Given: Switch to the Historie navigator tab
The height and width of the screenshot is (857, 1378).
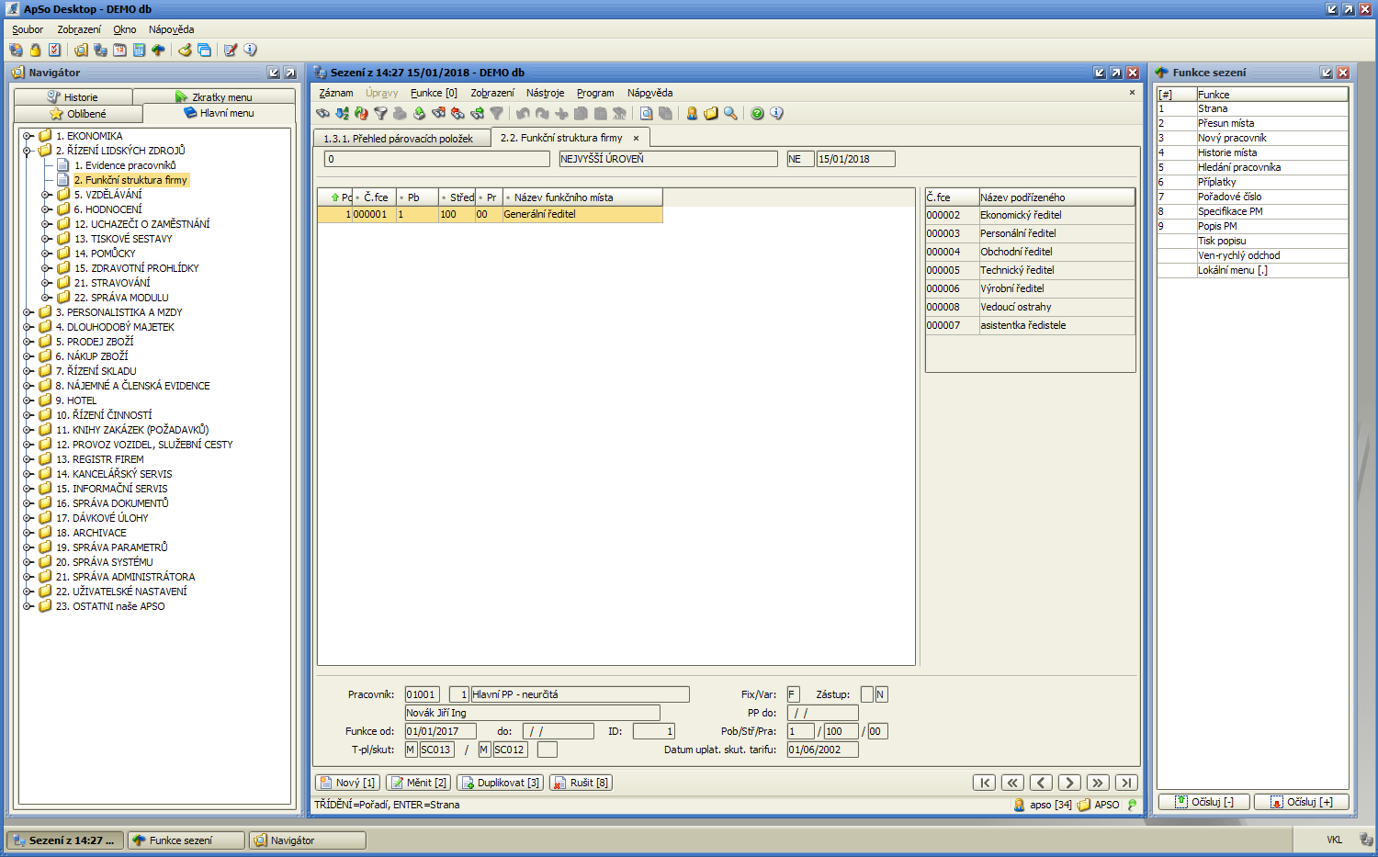Looking at the screenshot, I should [73, 96].
